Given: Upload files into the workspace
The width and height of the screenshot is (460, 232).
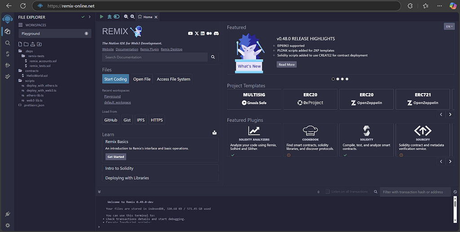Looking at the screenshot, I should (x=32, y=45).
